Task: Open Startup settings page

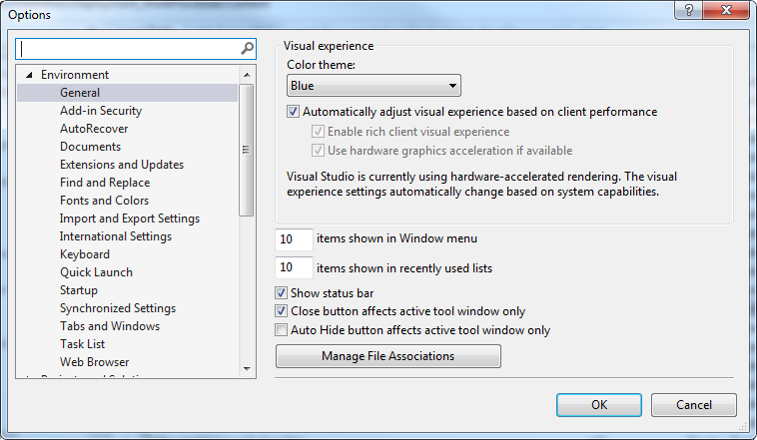Action: coord(79,290)
